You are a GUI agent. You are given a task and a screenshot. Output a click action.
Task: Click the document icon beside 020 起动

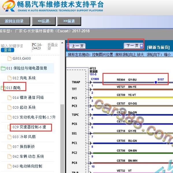pos(10,108)
